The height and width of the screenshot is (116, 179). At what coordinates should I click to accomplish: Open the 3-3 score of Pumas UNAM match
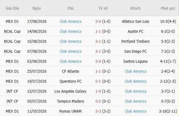click(x=98, y=111)
